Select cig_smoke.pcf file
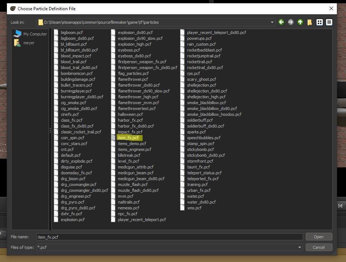346x262 pixels. point(74,103)
